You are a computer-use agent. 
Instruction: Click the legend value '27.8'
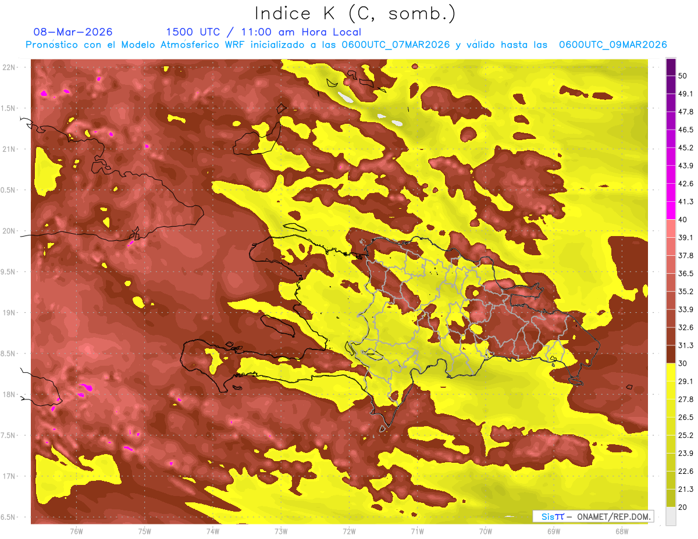coord(685,399)
